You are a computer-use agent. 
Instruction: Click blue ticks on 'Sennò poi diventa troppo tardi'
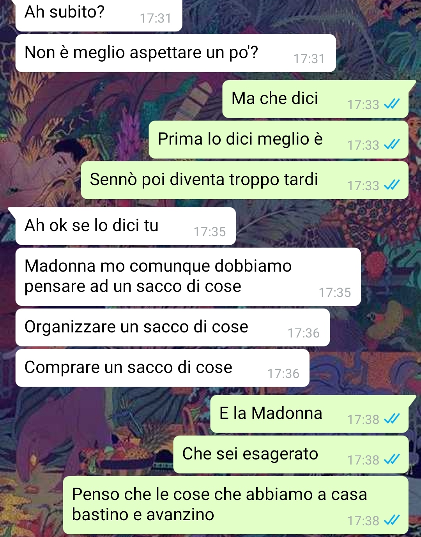(392, 185)
